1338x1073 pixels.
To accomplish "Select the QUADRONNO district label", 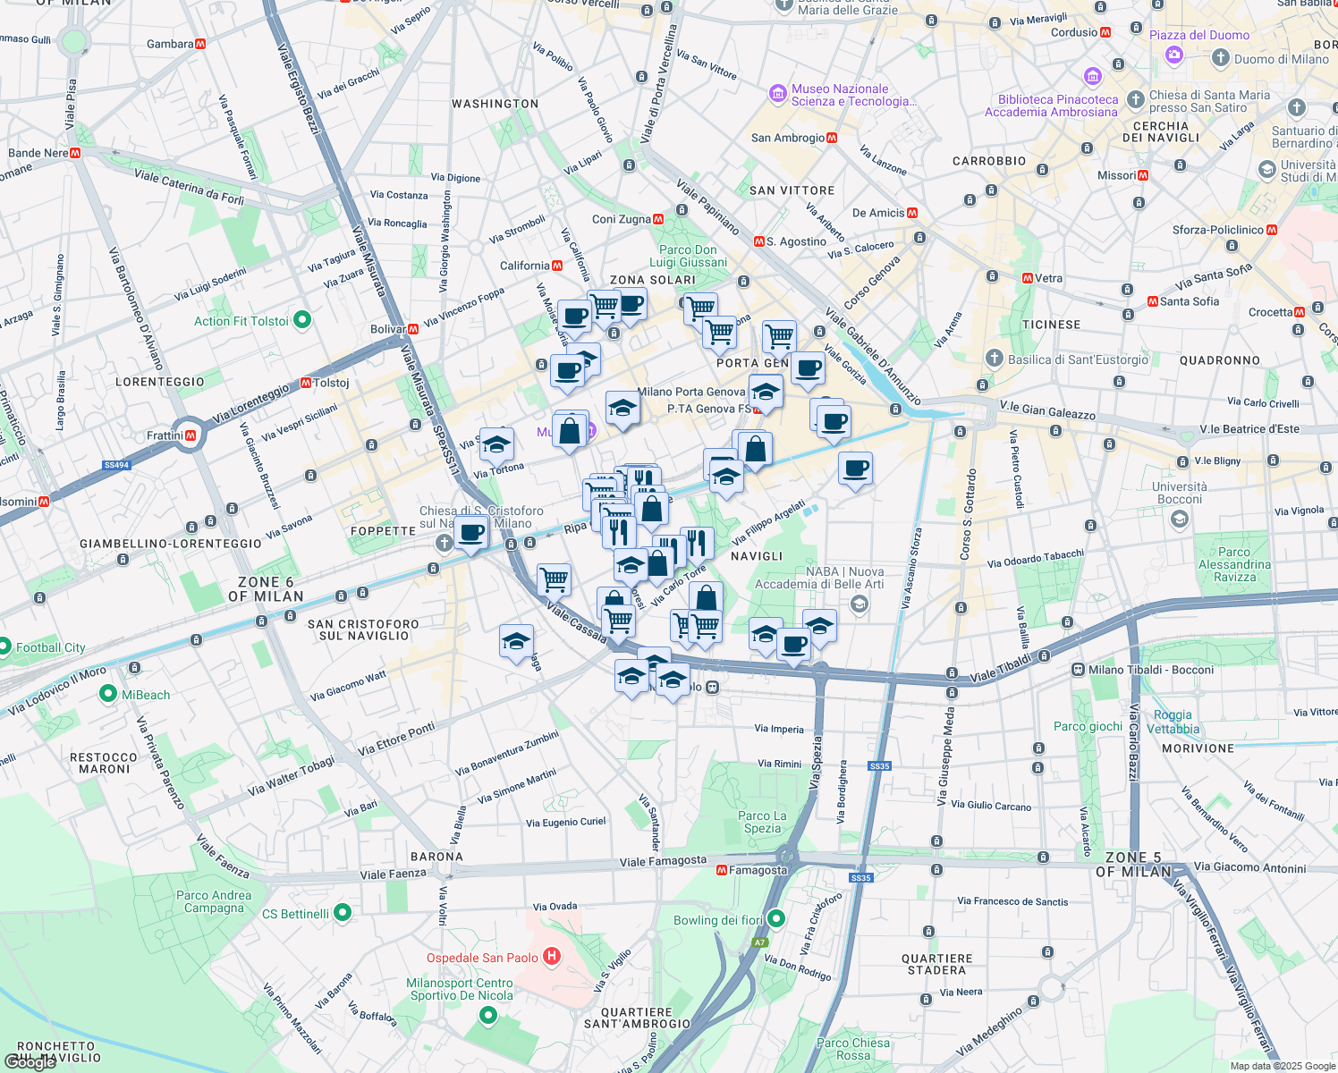I will (x=1220, y=360).
